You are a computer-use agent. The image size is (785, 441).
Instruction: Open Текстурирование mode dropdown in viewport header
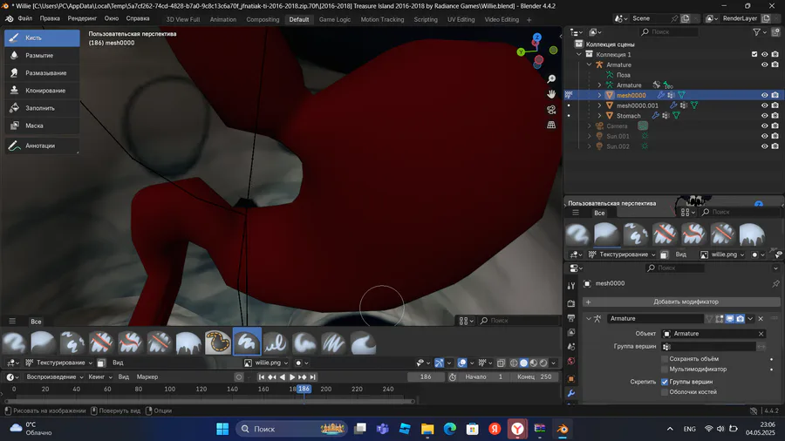59,363
